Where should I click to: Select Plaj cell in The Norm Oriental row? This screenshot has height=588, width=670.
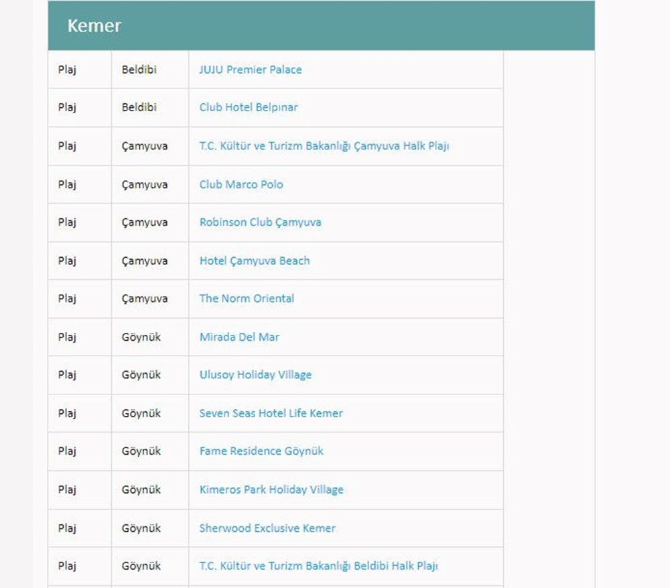(x=67, y=299)
